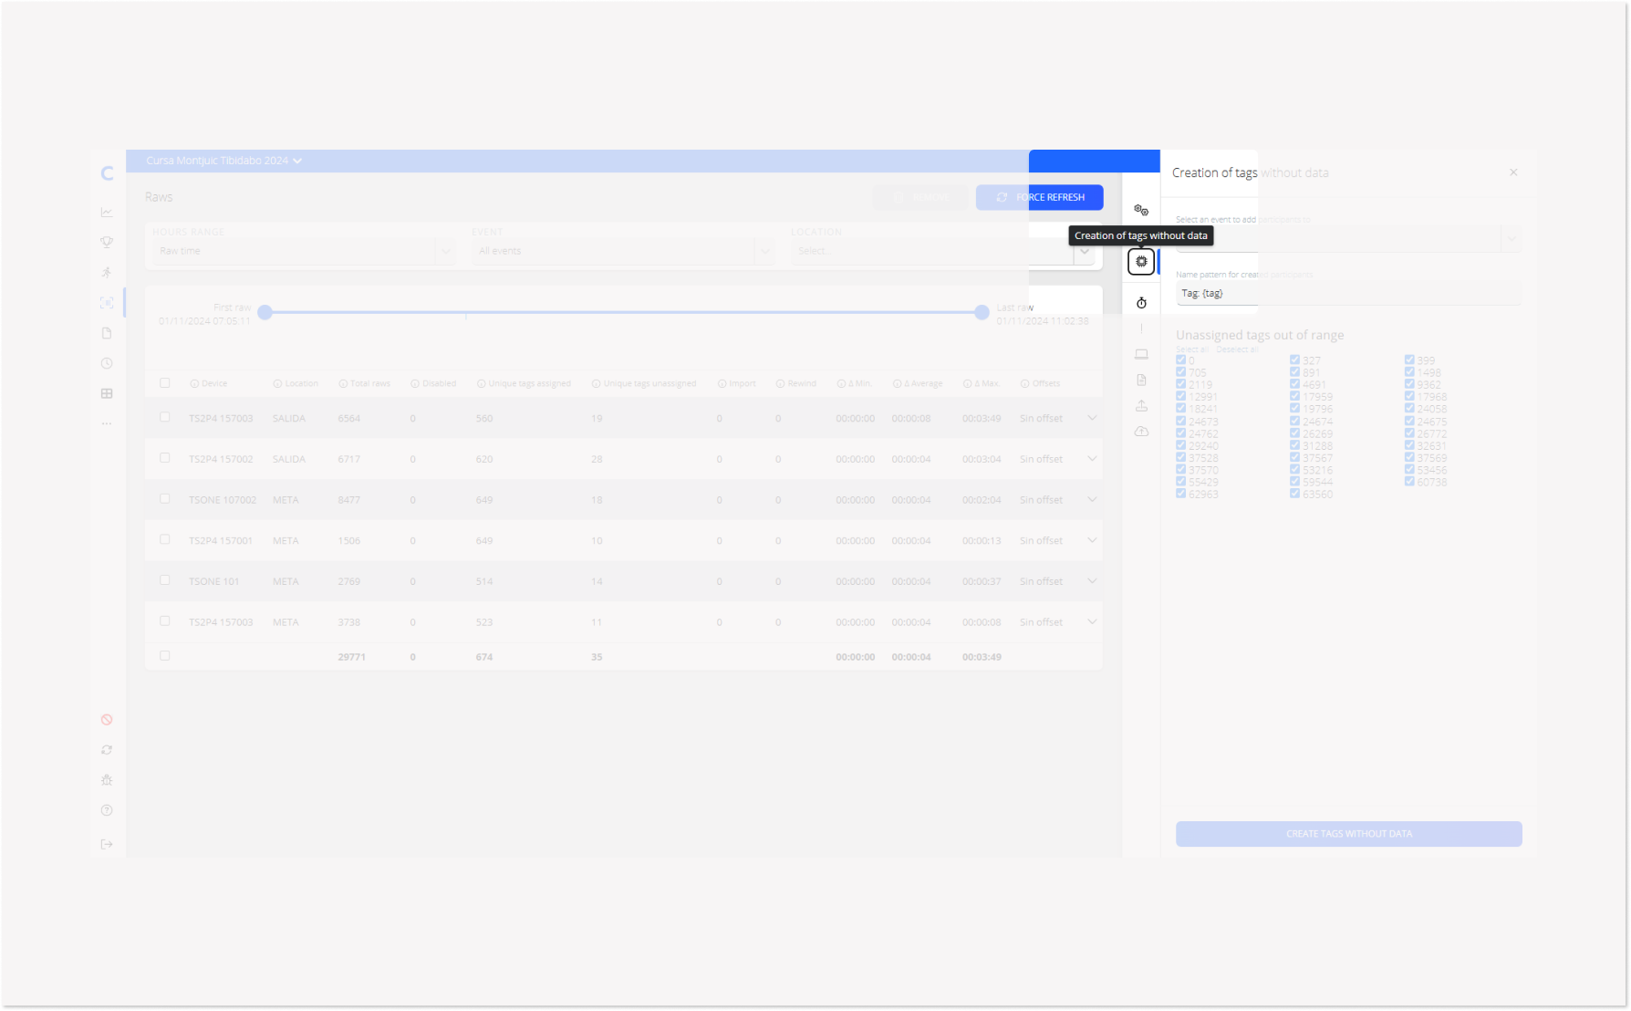Uncheck tag 705 checkbox
This screenshot has width=1631, height=1011.
(x=1181, y=372)
